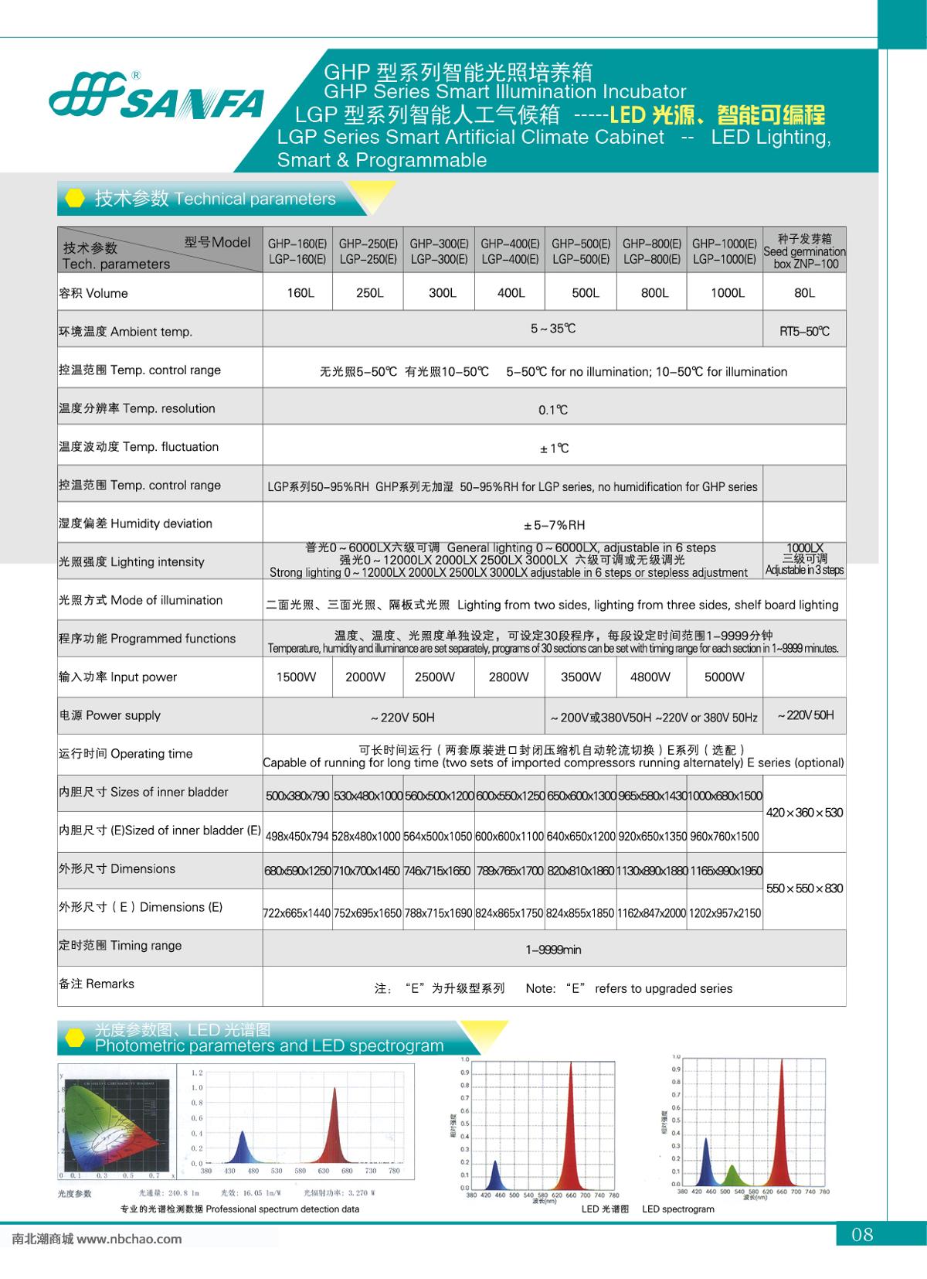Click the yellow hexagon beside Technical parameters
Image resolution: width=927 pixels, height=1279 pixels.
pyautogui.click(x=75, y=199)
